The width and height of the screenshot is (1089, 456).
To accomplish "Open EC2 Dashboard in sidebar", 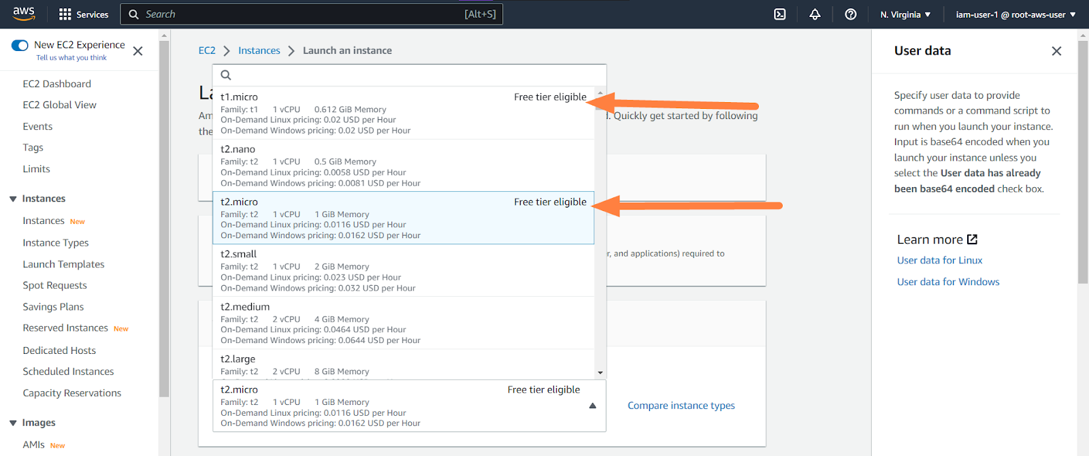I will (x=56, y=84).
